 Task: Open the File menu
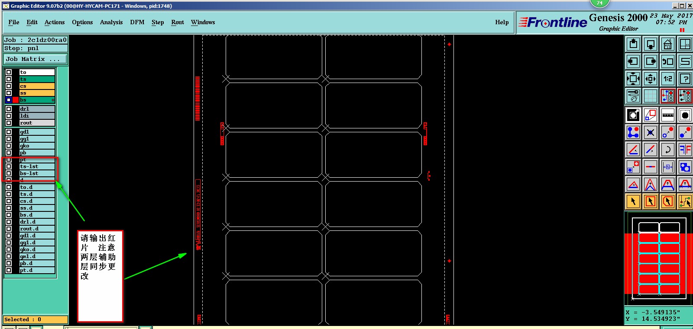(14, 22)
